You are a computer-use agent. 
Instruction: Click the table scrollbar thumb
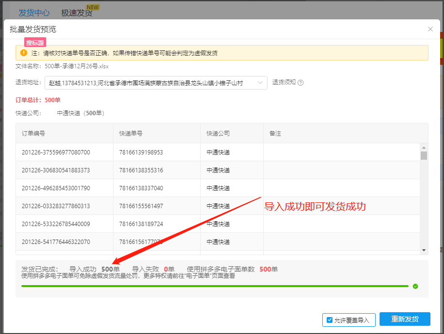click(x=424, y=155)
